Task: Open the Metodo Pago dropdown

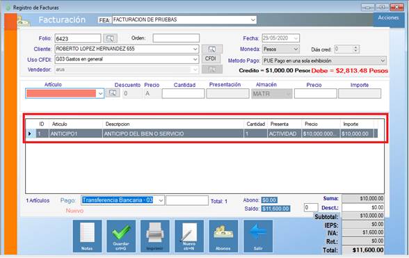Action: [x=383, y=61]
